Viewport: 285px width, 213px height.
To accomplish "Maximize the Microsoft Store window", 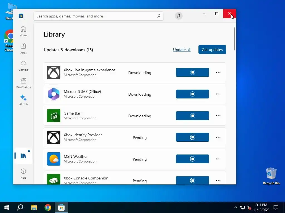I will [217, 14].
